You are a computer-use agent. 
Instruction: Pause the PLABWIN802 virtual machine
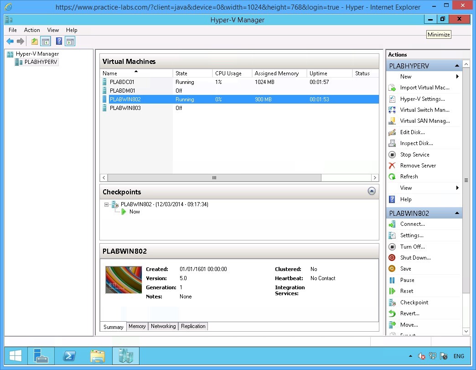click(x=408, y=280)
